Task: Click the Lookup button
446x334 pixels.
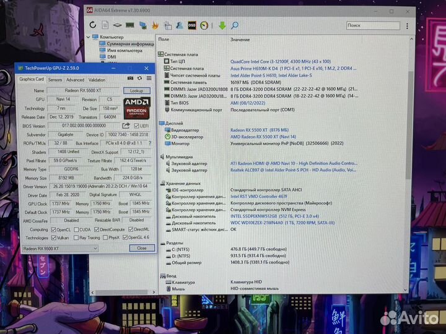Action: [x=136, y=90]
